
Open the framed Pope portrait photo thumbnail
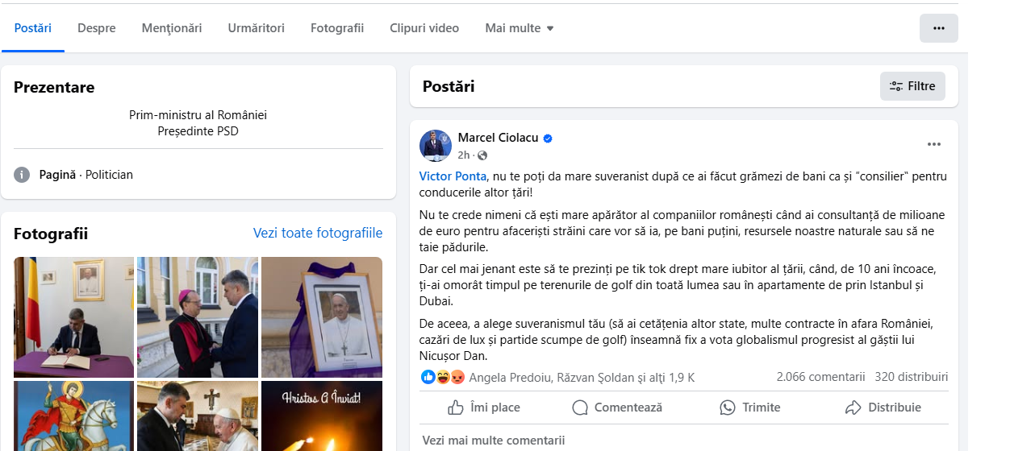click(322, 317)
